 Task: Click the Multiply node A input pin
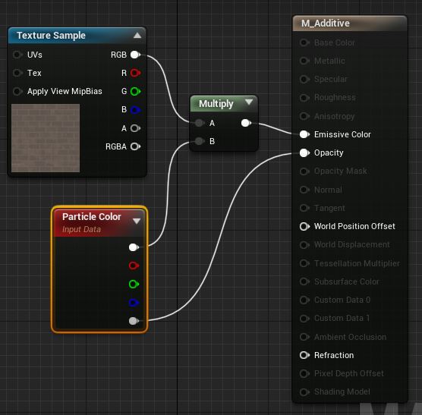pyautogui.click(x=199, y=123)
